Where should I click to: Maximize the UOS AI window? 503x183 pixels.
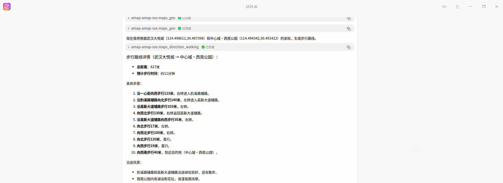484,7
